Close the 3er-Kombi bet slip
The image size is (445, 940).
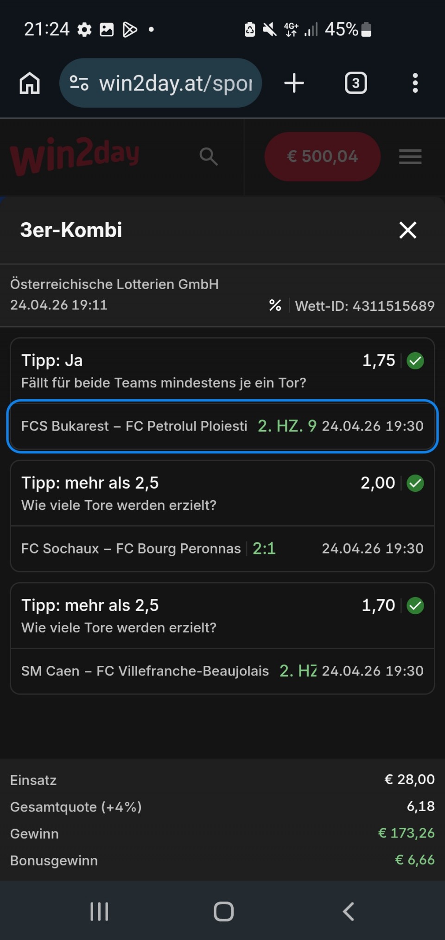(407, 230)
